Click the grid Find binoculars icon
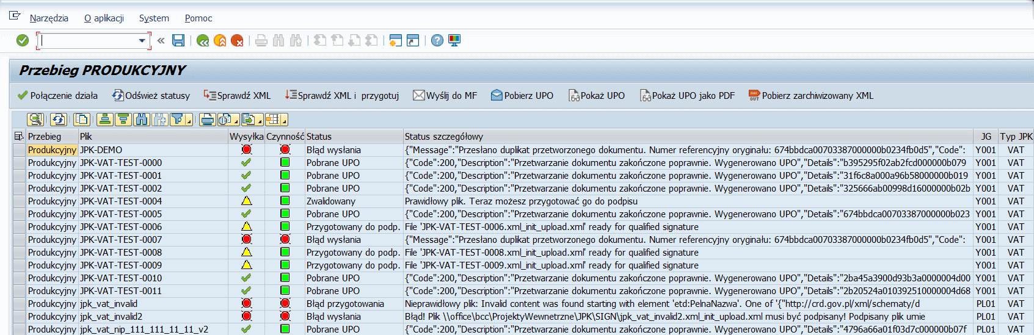This screenshot has height=335, width=1034. (x=142, y=119)
